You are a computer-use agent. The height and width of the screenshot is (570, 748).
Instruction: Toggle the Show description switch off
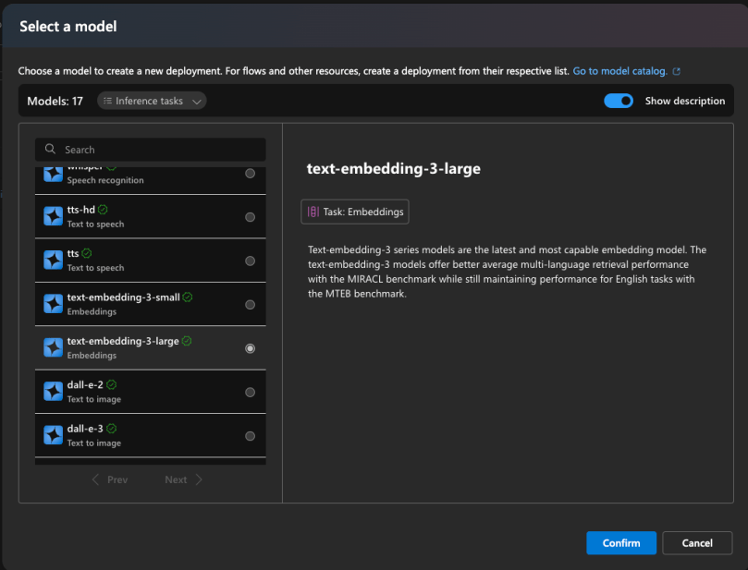618,101
